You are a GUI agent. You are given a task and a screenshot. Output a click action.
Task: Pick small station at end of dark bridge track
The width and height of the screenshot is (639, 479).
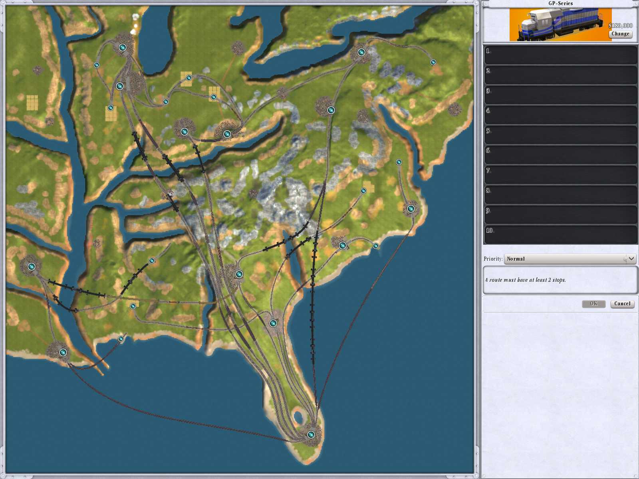tap(152, 261)
